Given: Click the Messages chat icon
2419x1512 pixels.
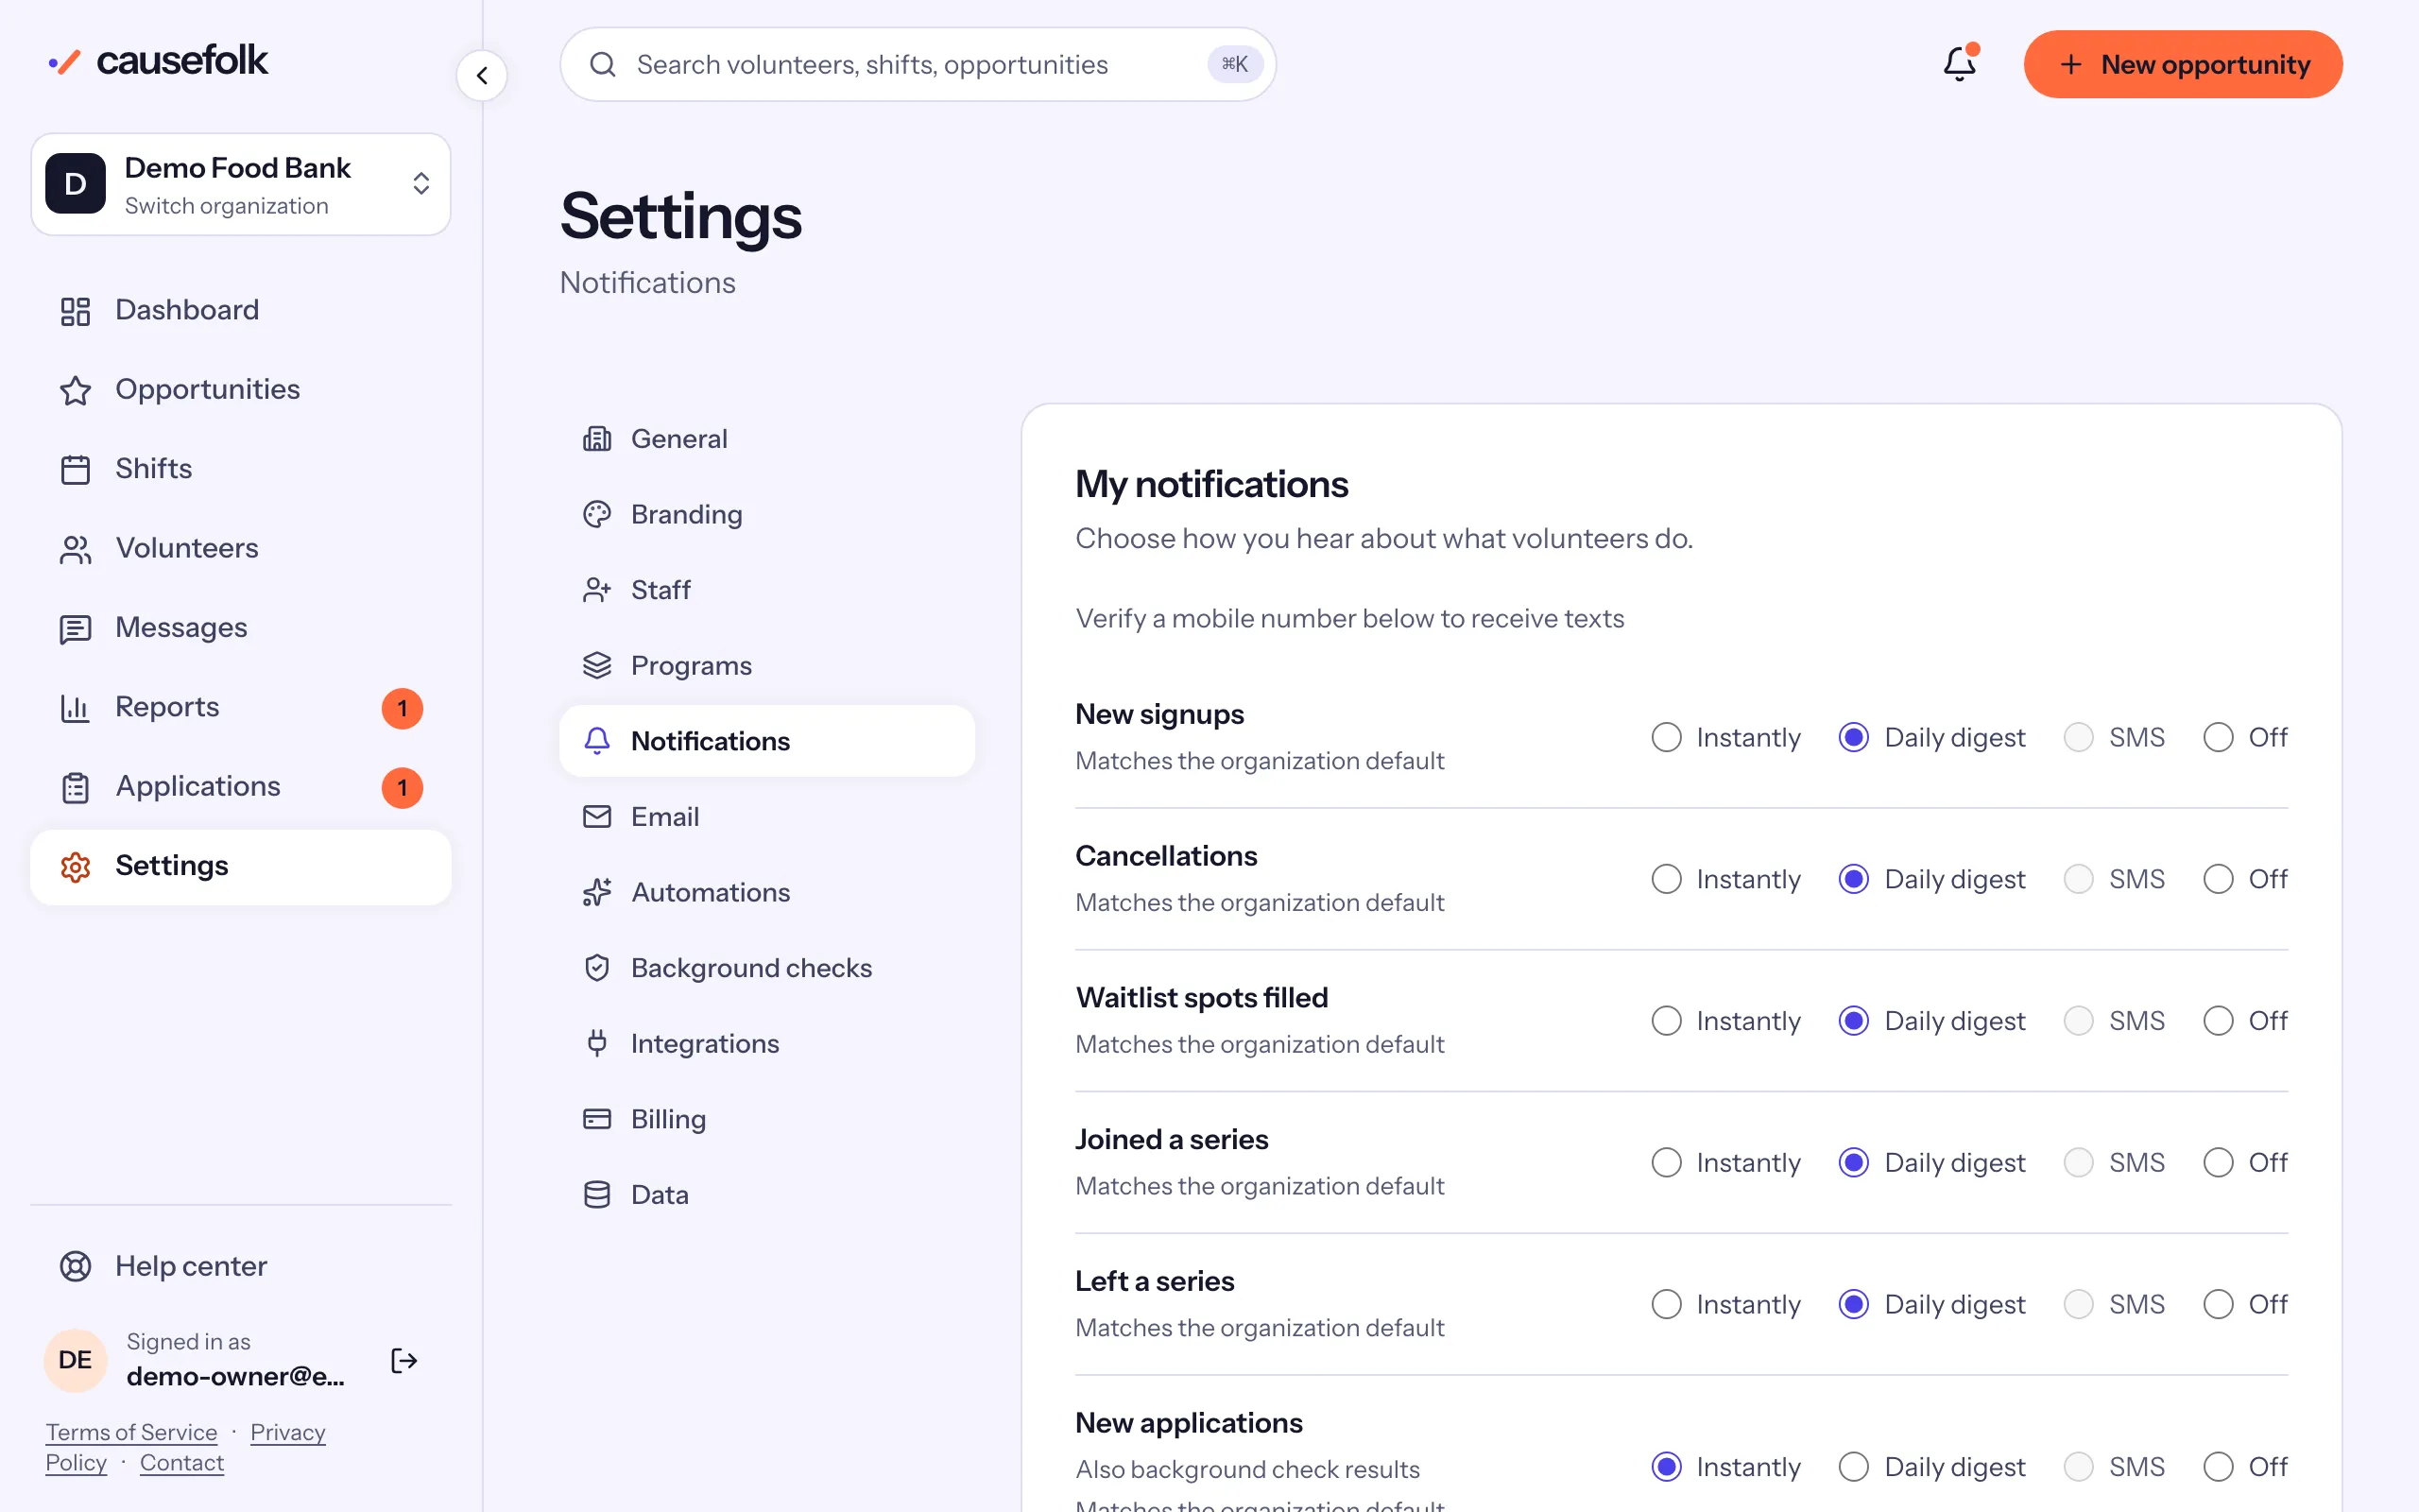Looking at the screenshot, I should click(75, 628).
